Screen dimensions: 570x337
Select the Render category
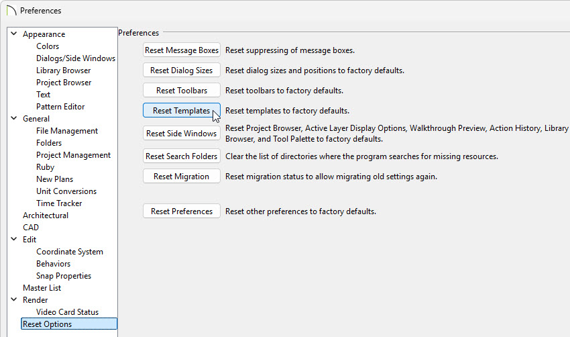[36, 300]
